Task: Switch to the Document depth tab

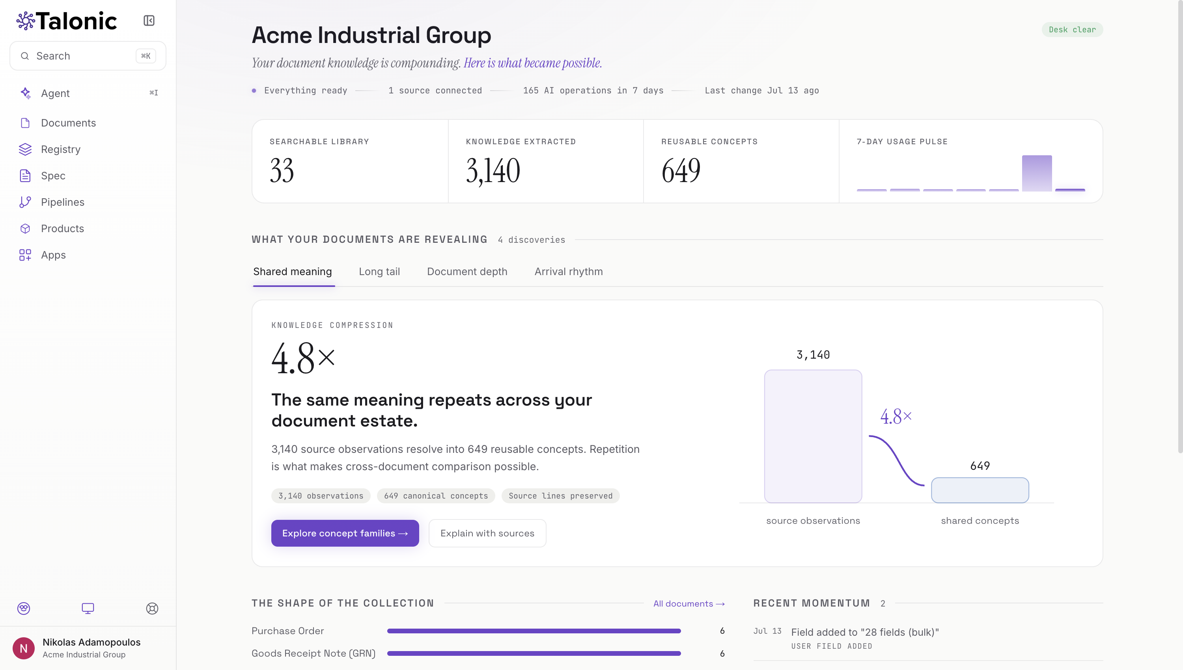Action: point(467,272)
